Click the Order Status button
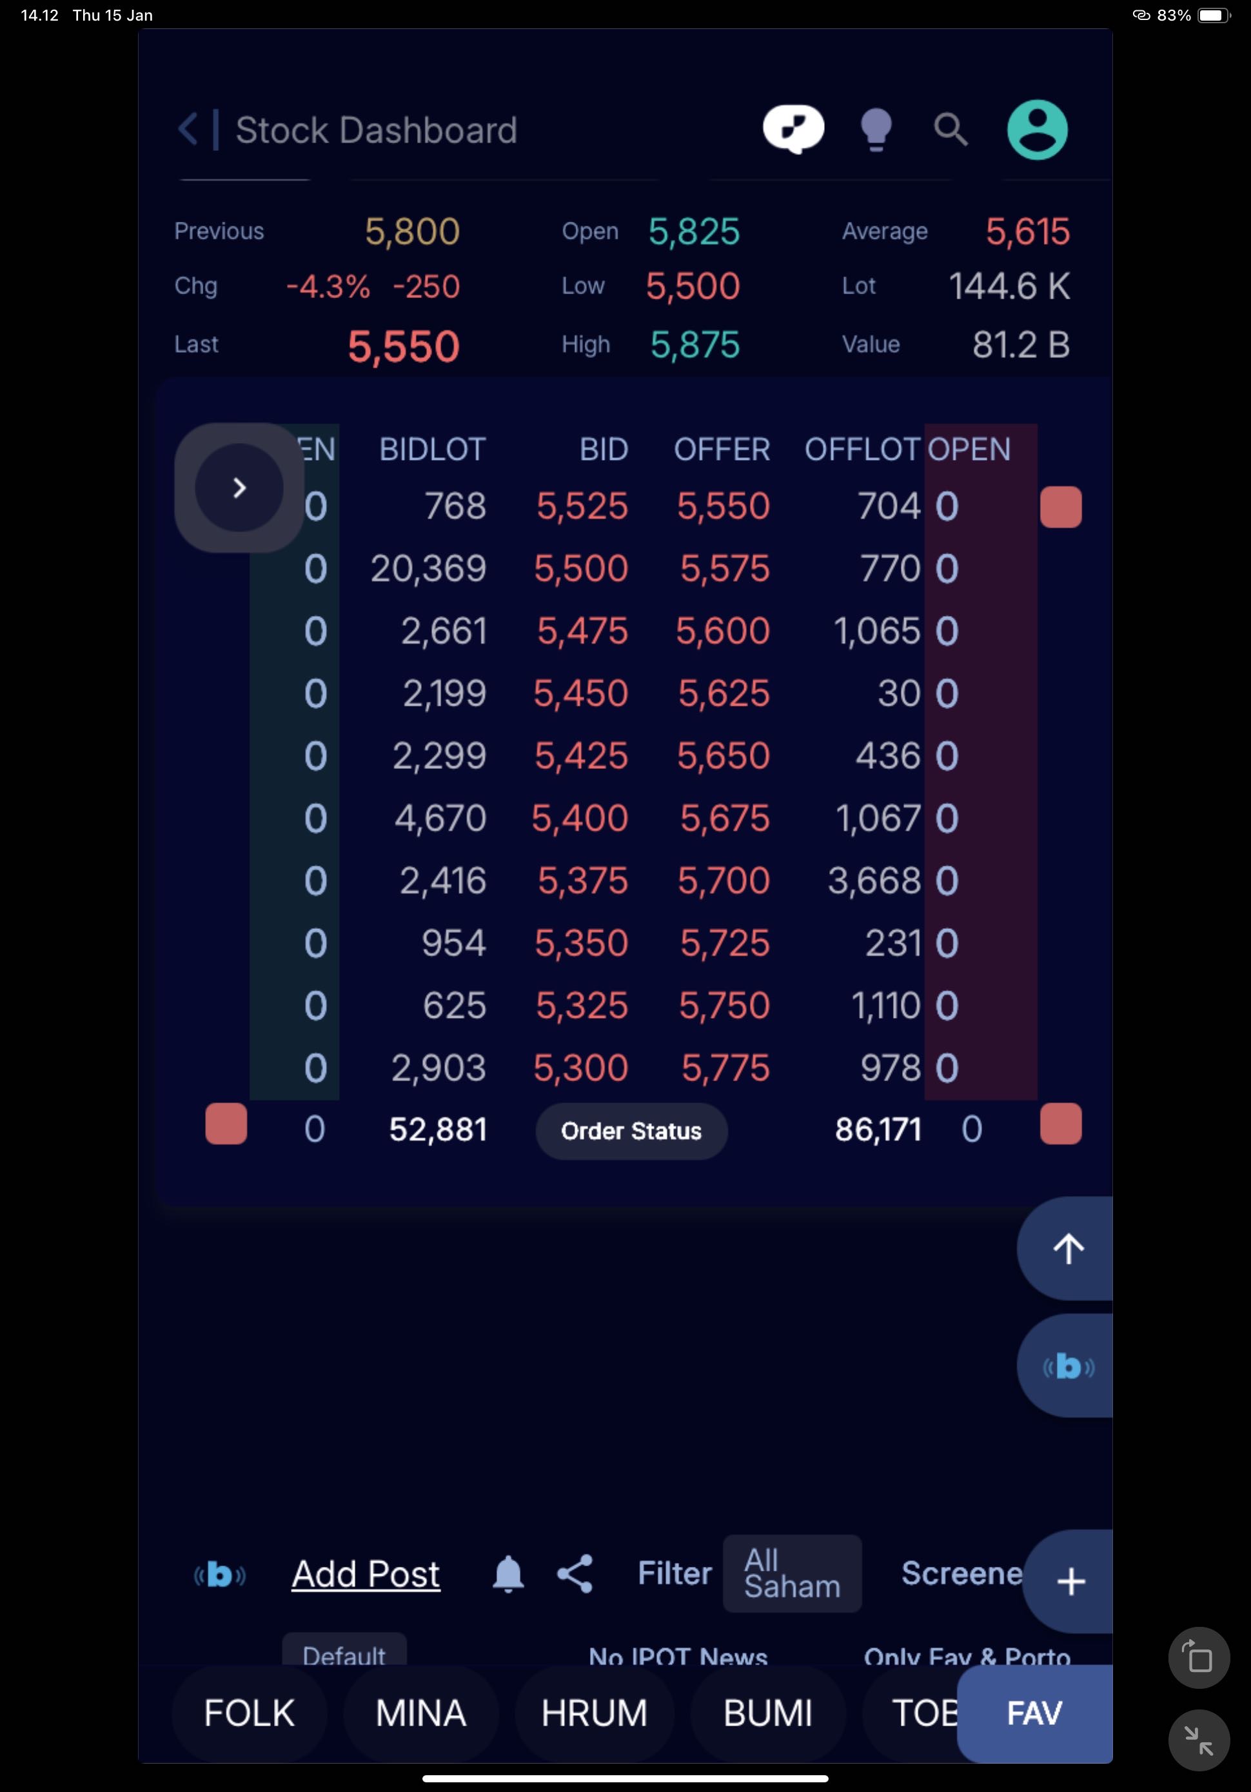 [x=631, y=1131]
